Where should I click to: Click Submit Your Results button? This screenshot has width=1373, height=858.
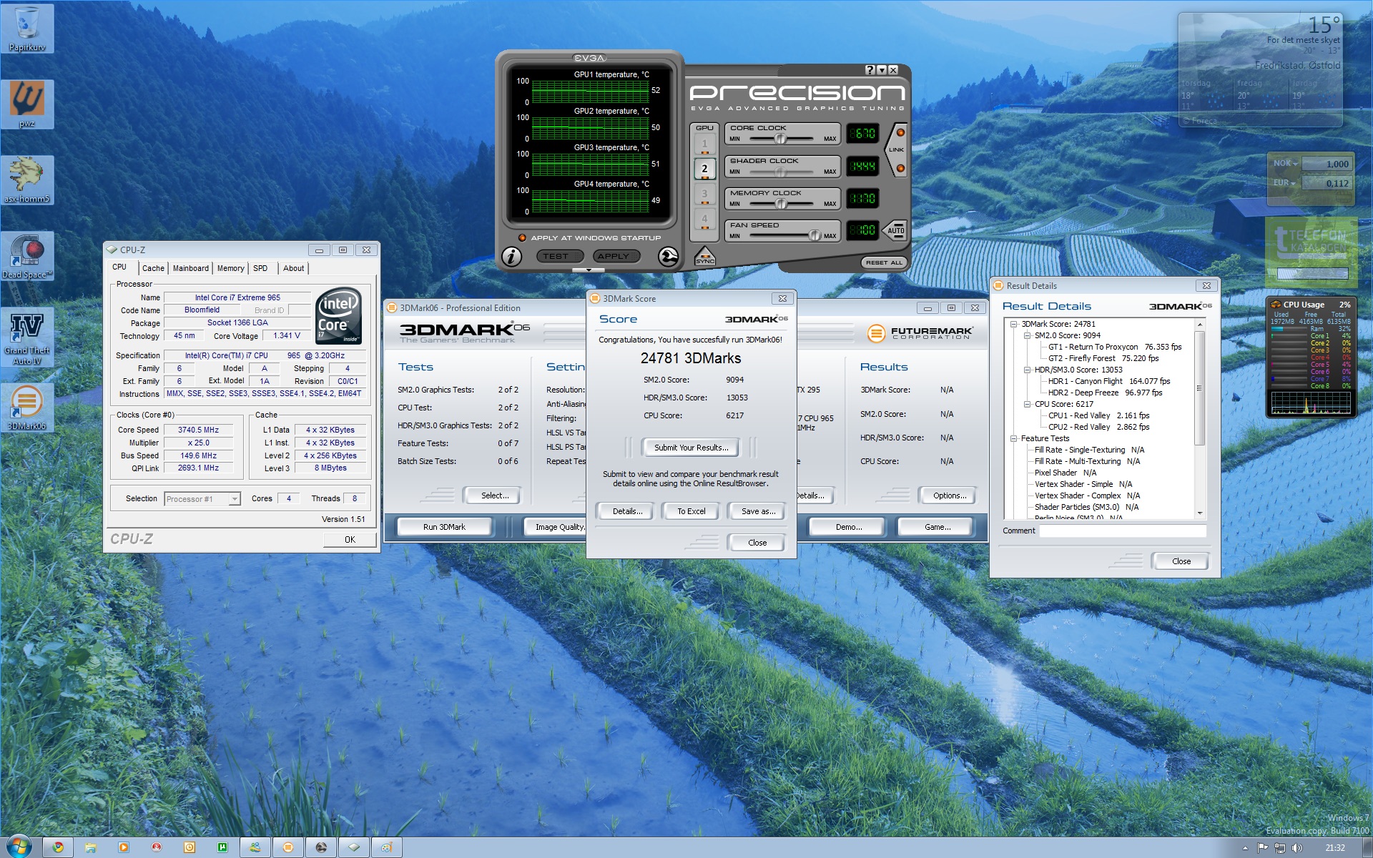click(x=691, y=448)
